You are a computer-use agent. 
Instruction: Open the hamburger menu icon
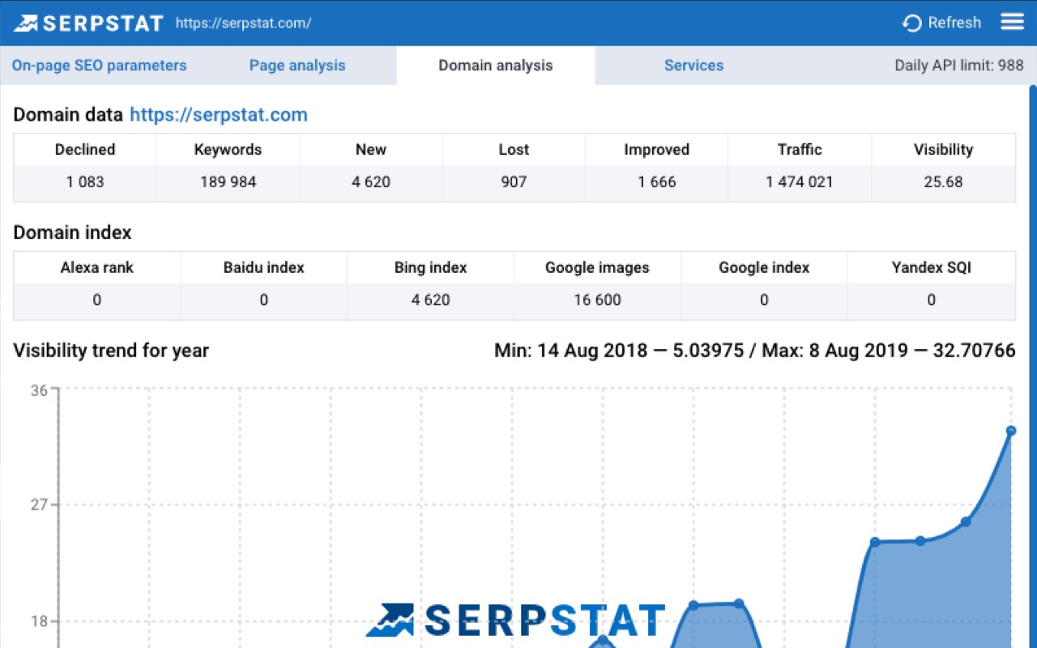[1012, 22]
